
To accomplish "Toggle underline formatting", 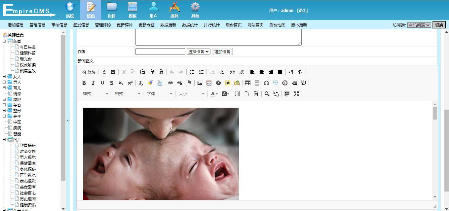I will pos(102,83).
